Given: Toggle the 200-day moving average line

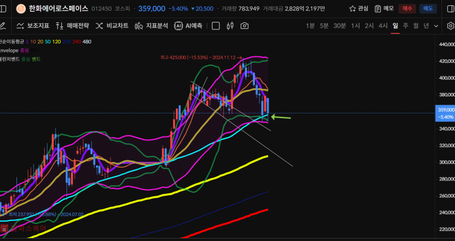Looking at the screenshot, I should (x=67, y=42).
